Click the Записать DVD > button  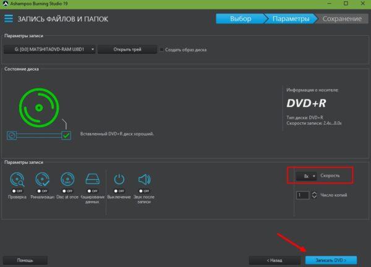coord(331,260)
